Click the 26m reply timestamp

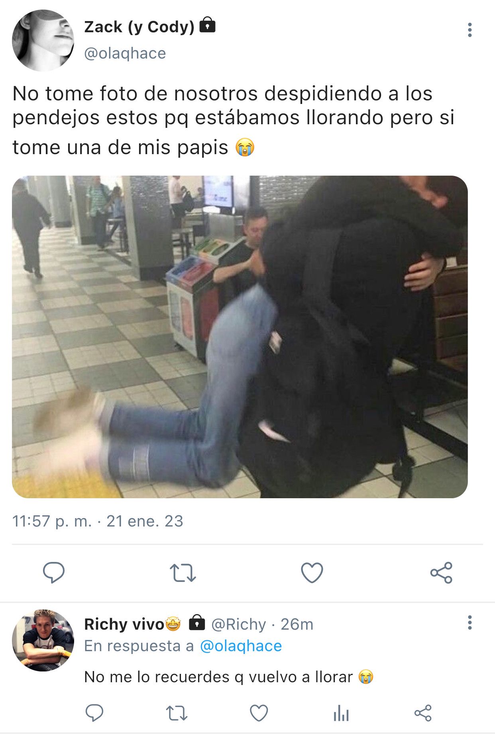[297, 624]
